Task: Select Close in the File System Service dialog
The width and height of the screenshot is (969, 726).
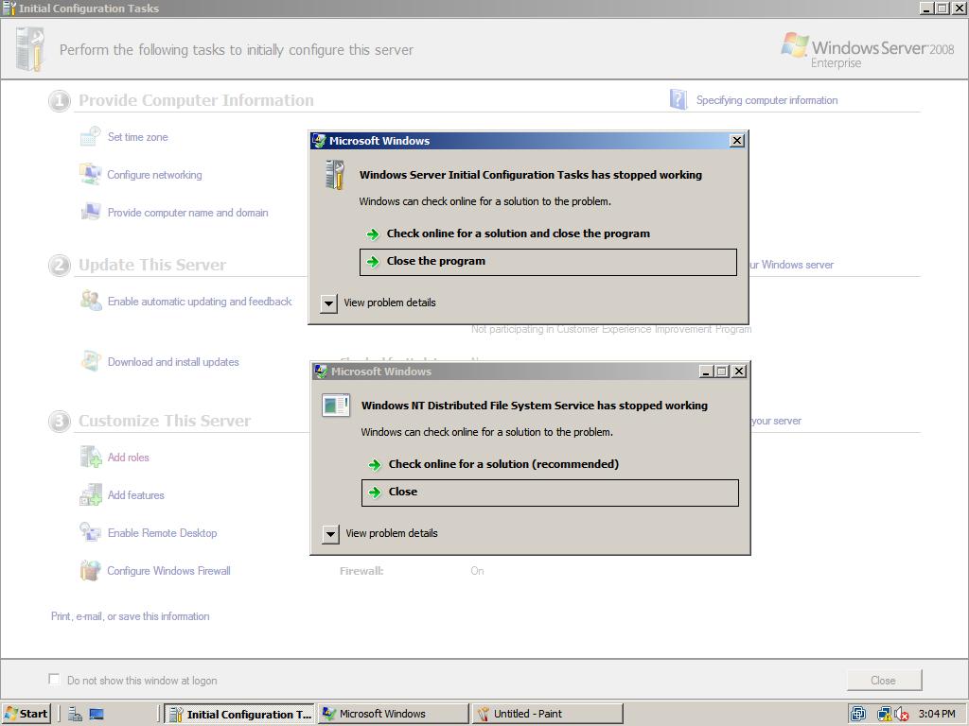Action: [x=550, y=493]
